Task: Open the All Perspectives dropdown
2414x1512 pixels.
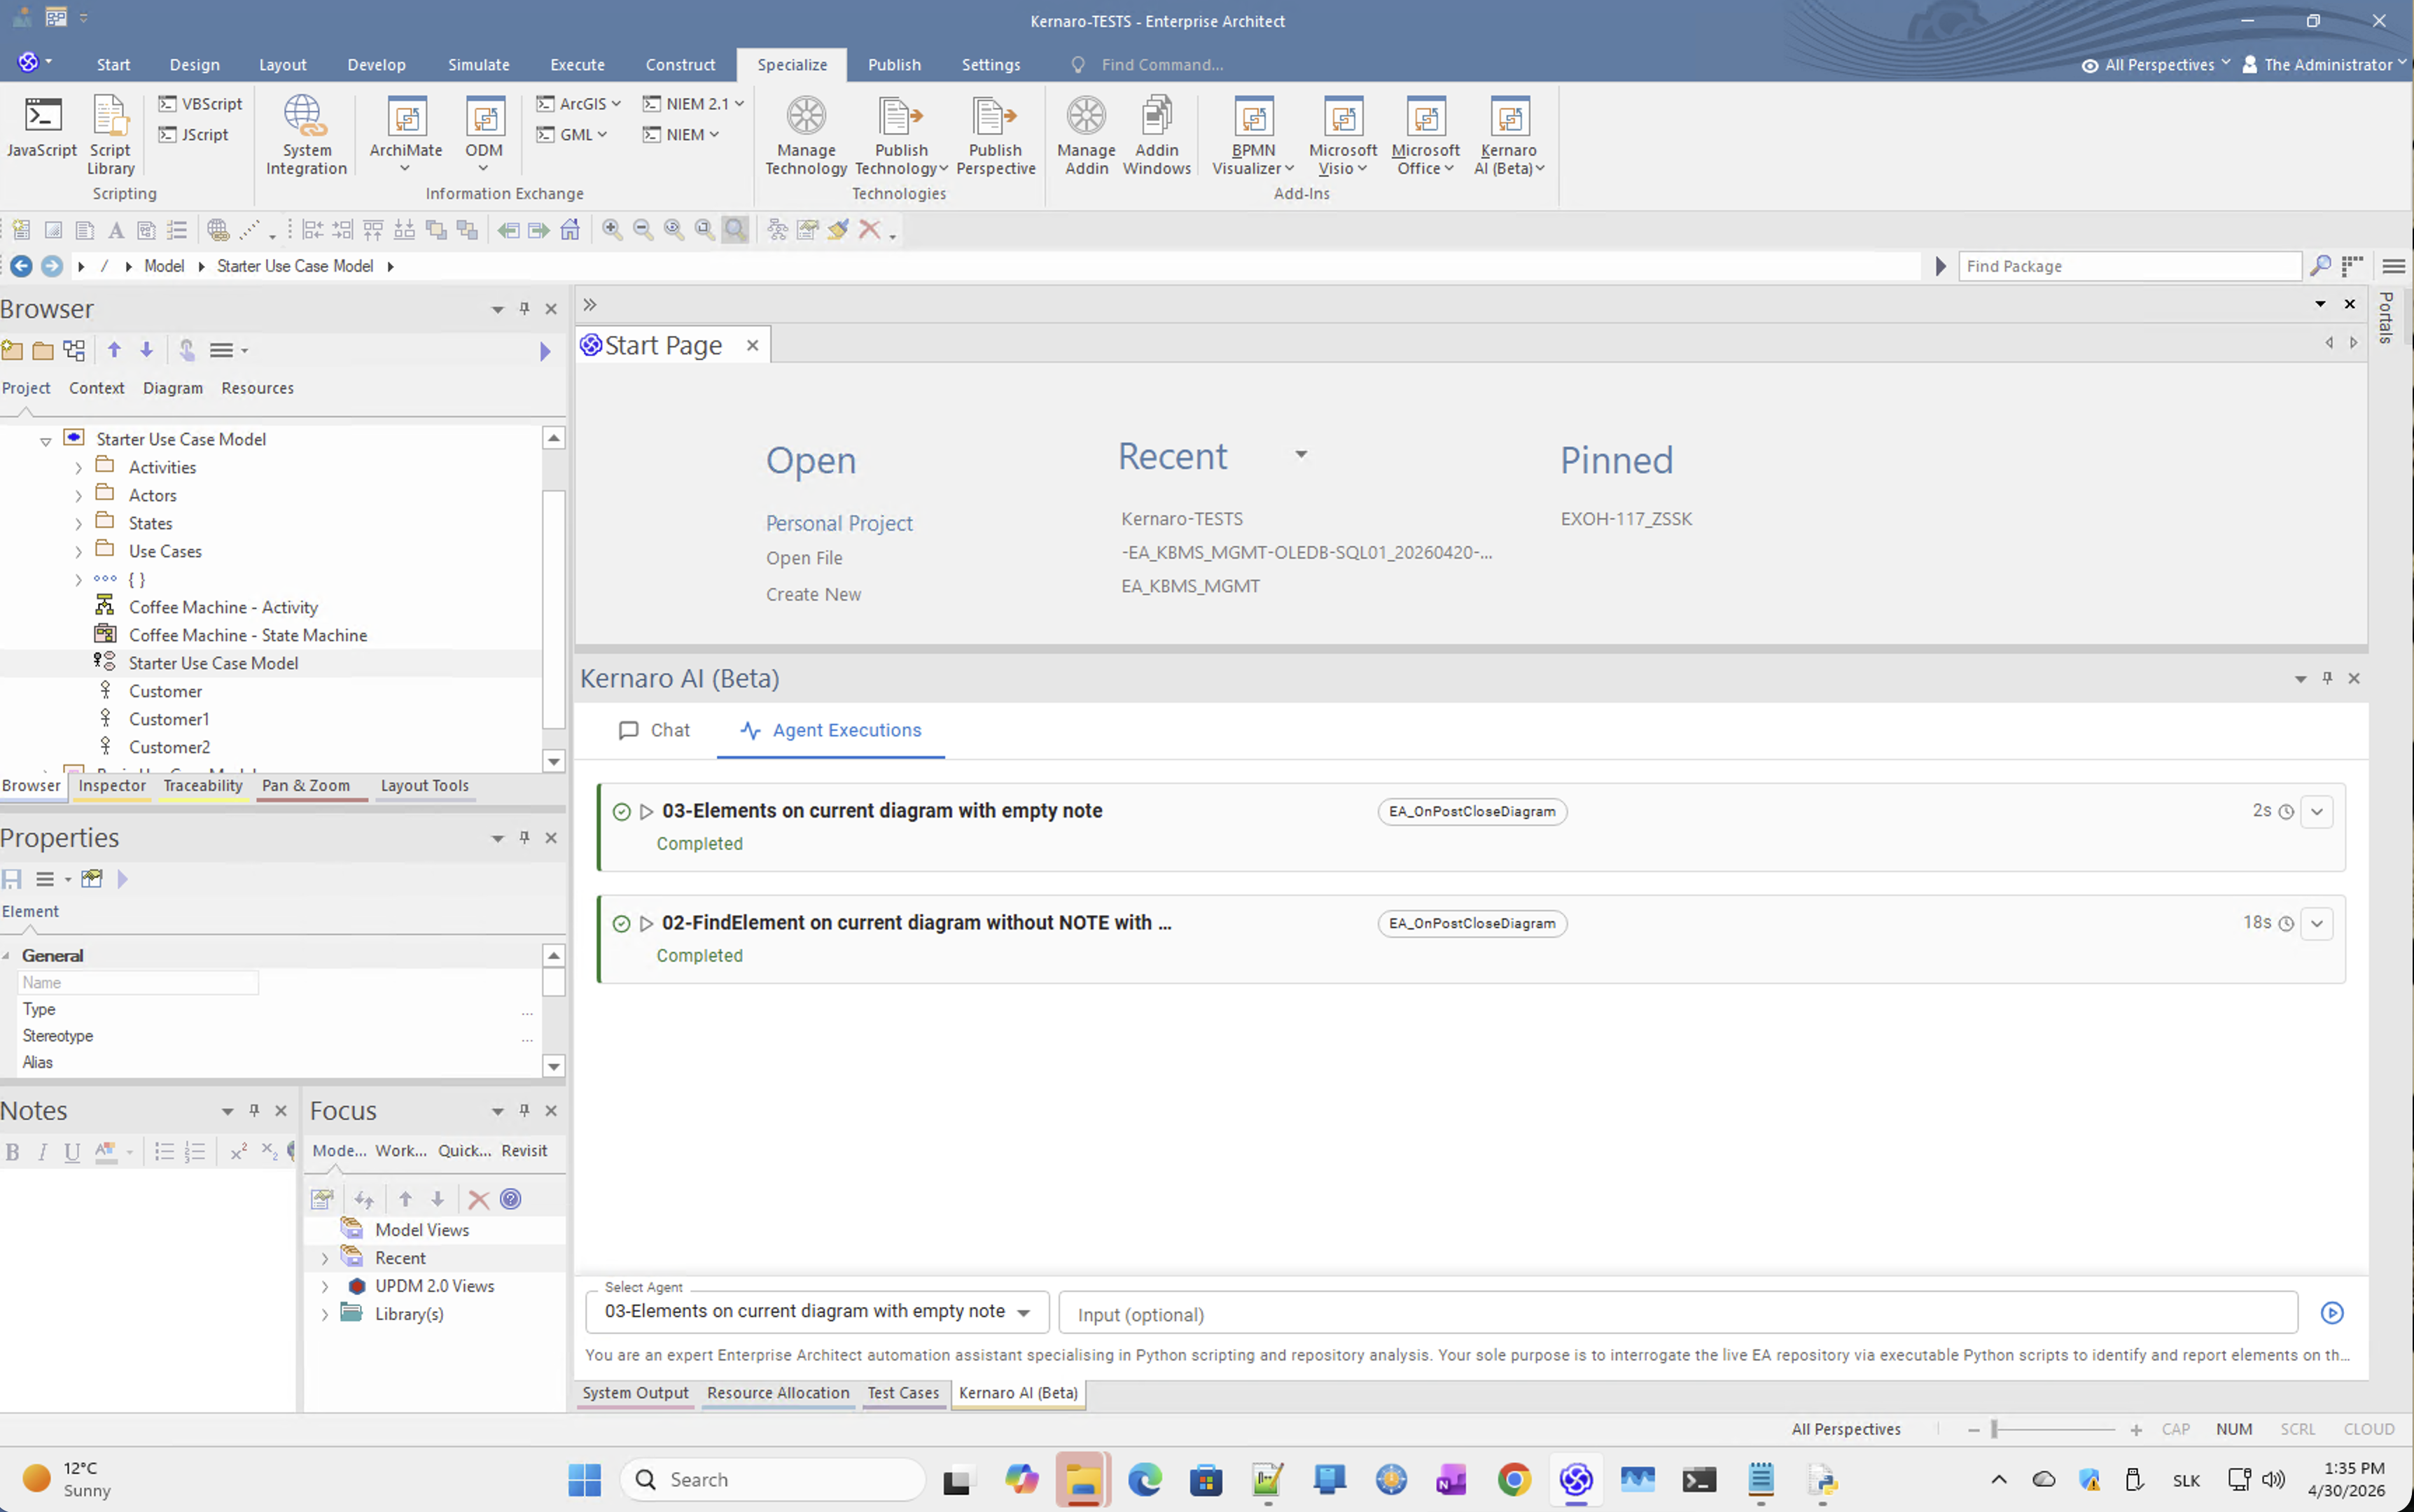Action: tap(2157, 65)
